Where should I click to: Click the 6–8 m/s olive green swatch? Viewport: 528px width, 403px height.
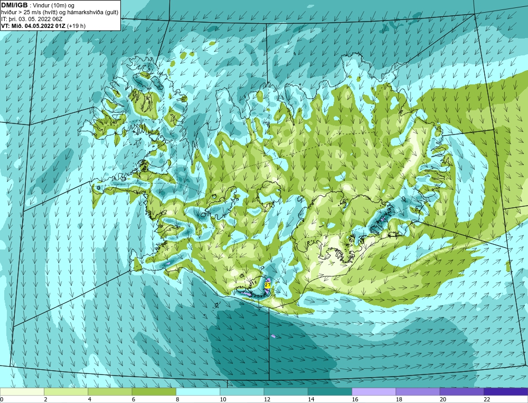coord(154,391)
